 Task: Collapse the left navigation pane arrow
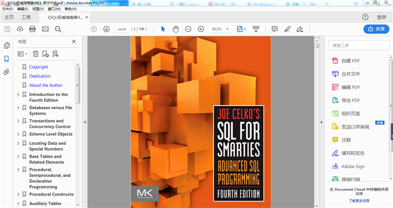(85, 122)
